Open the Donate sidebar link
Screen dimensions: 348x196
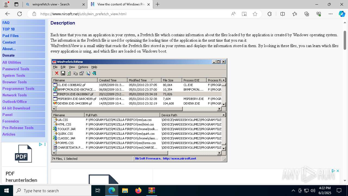coord(8,55)
